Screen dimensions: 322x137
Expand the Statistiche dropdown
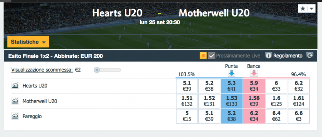[28, 42]
